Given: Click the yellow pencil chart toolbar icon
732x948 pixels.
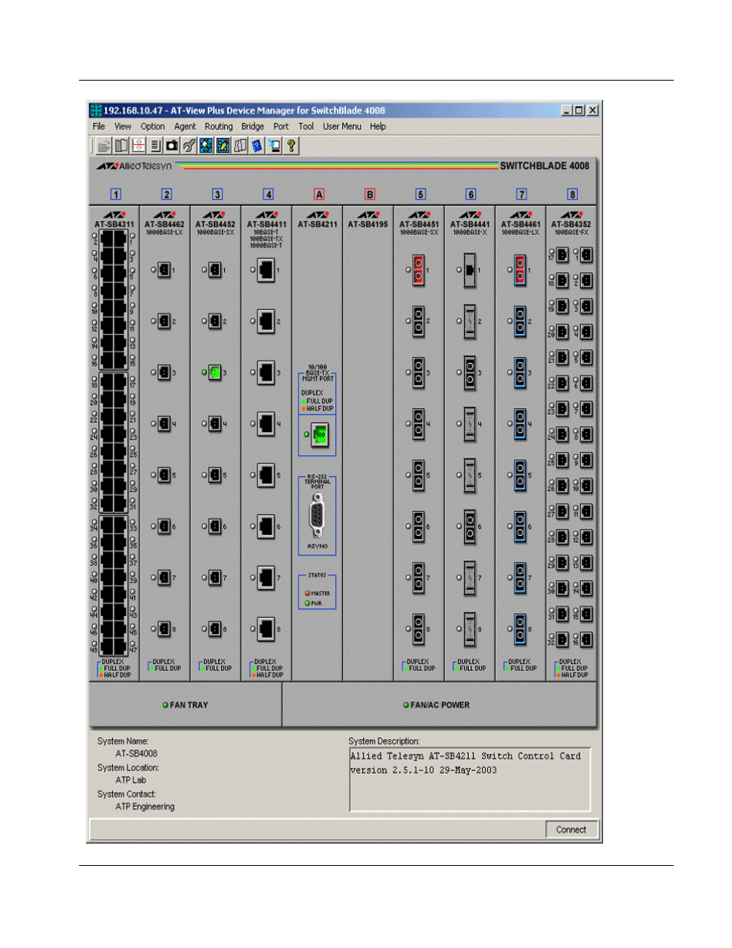Looking at the screenshot, I should (223, 146).
